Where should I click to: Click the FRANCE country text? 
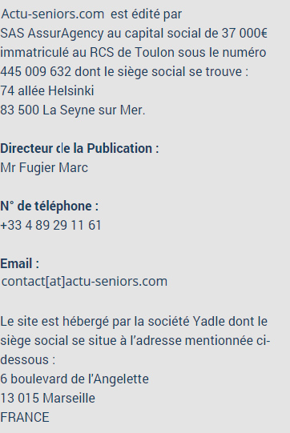click(25, 417)
